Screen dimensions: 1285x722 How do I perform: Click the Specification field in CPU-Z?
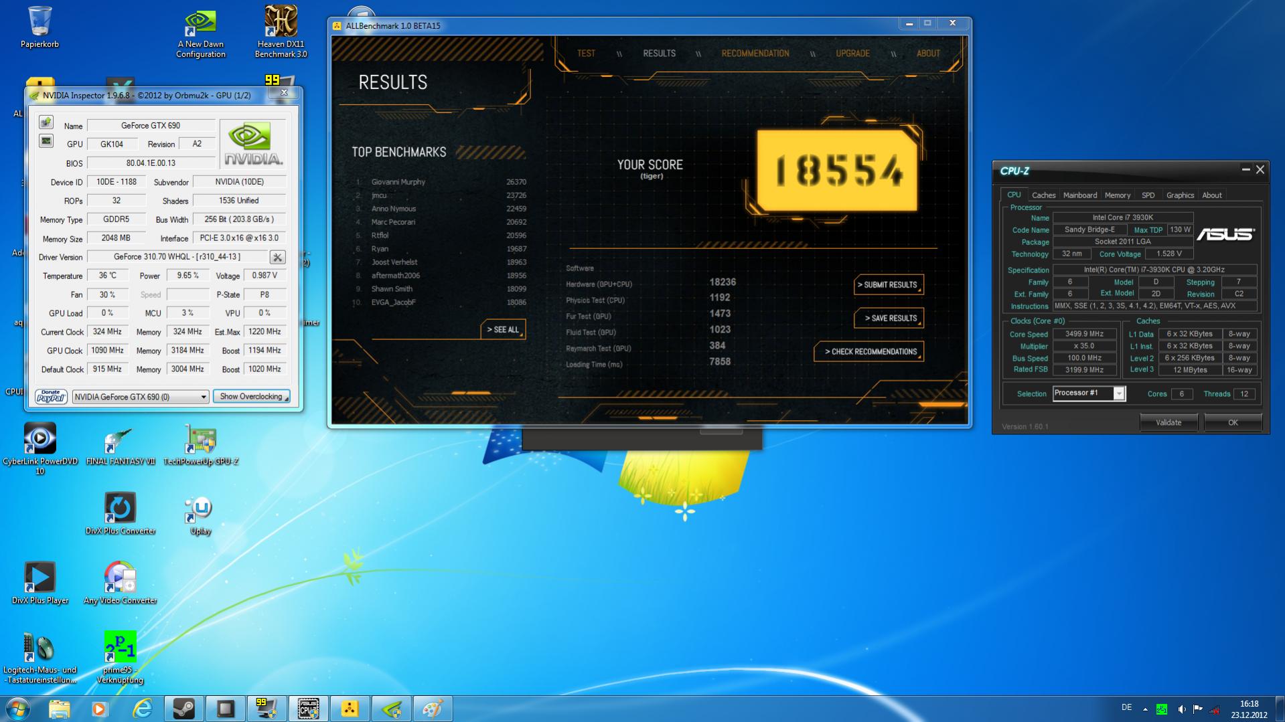(x=1154, y=270)
